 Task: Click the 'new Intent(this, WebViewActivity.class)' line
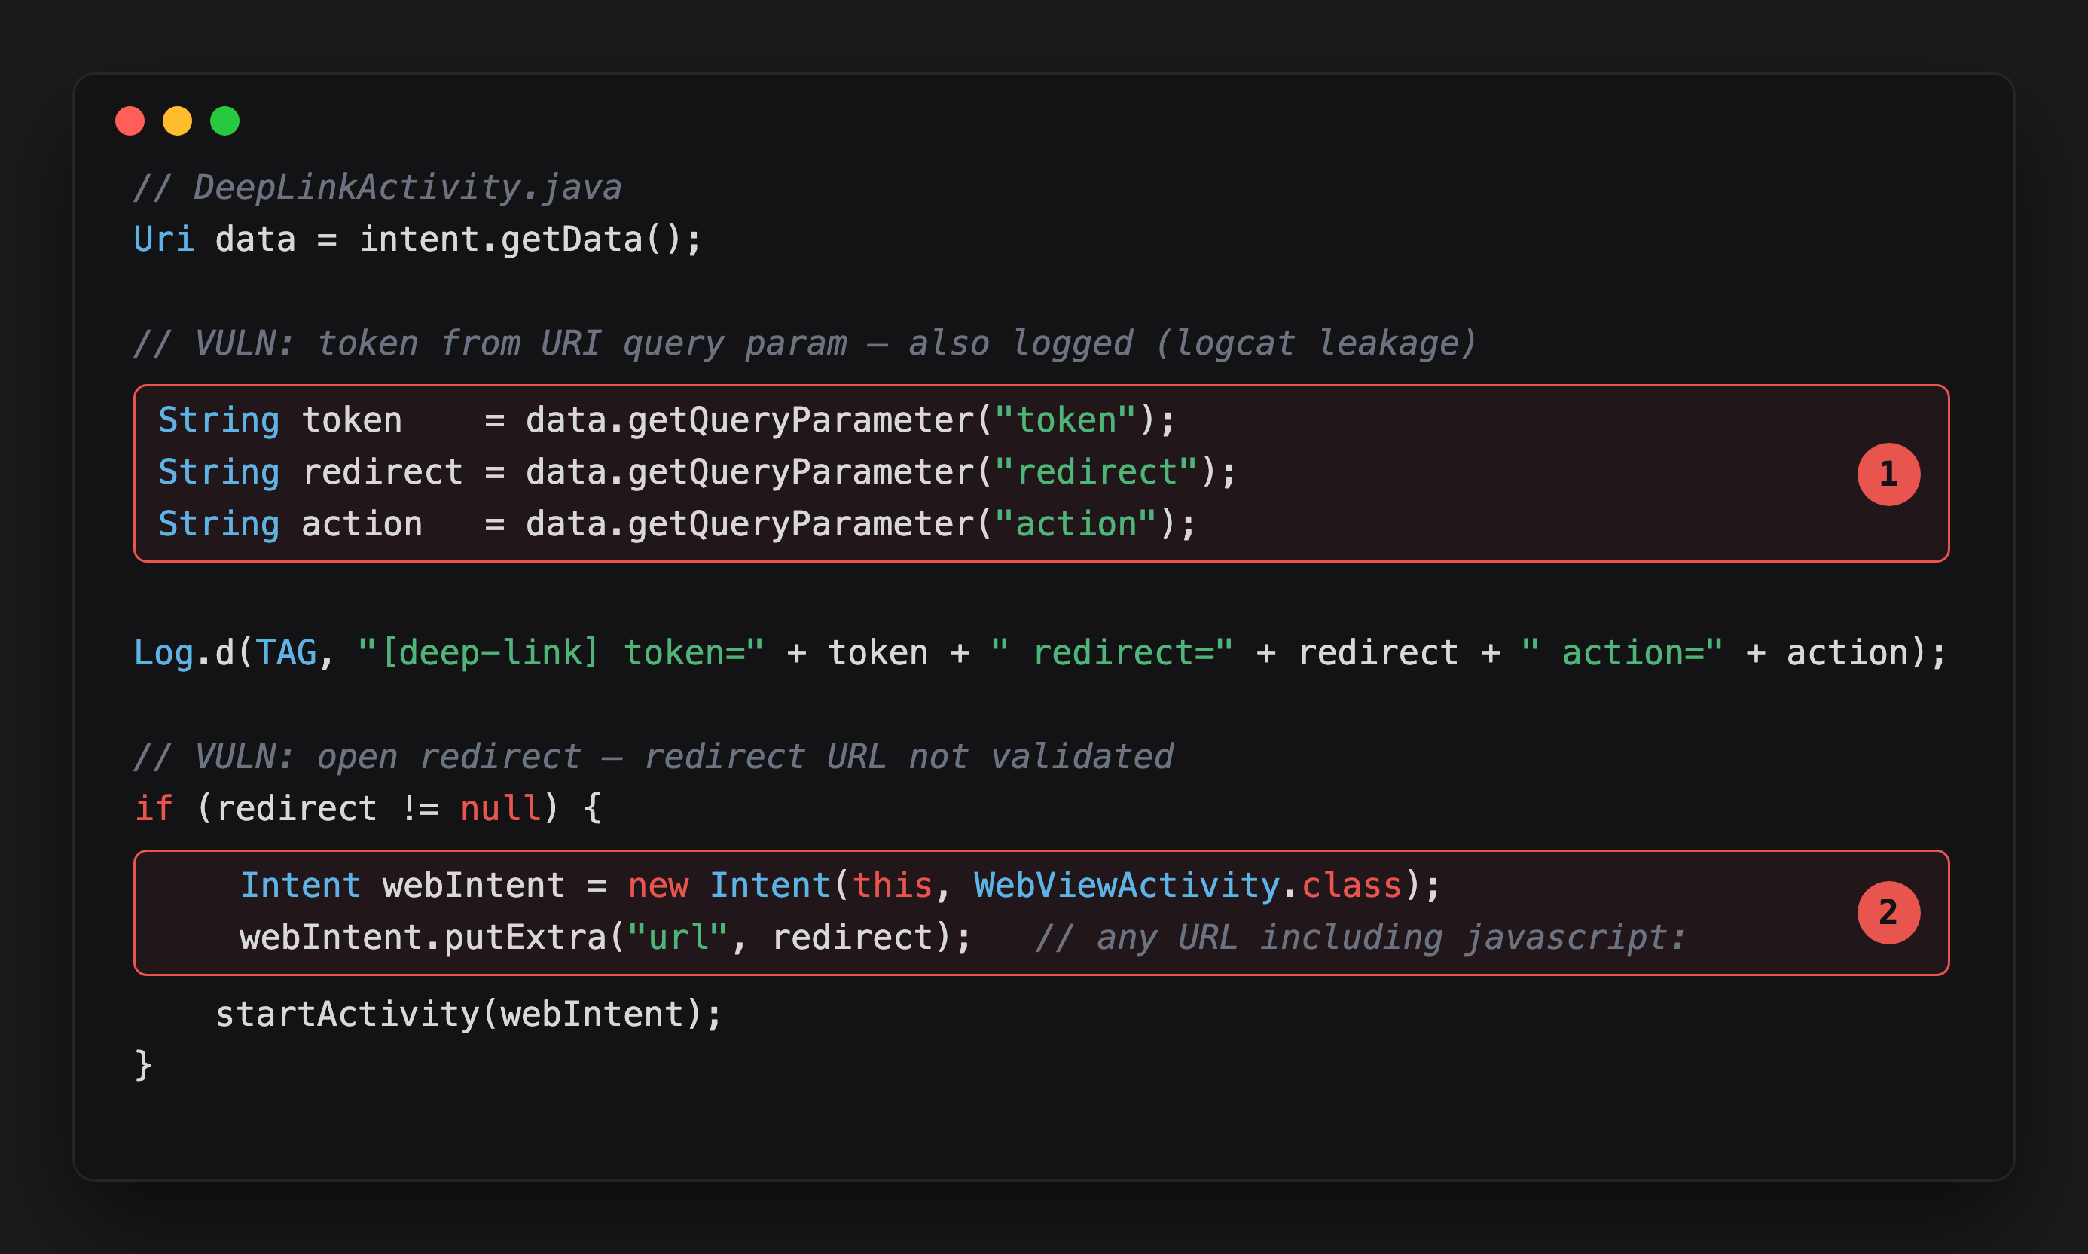click(x=841, y=886)
